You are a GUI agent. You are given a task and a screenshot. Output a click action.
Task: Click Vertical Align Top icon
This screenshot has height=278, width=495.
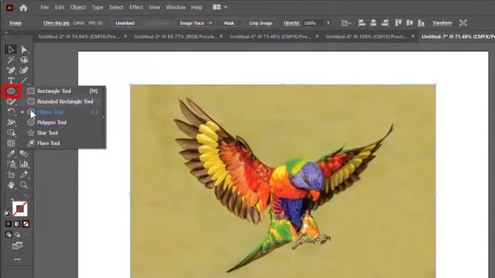[398, 23]
